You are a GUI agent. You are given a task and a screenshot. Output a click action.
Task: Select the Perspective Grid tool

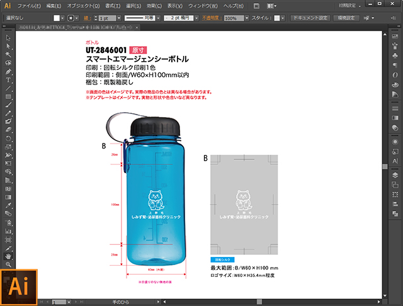tap(8, 180)
